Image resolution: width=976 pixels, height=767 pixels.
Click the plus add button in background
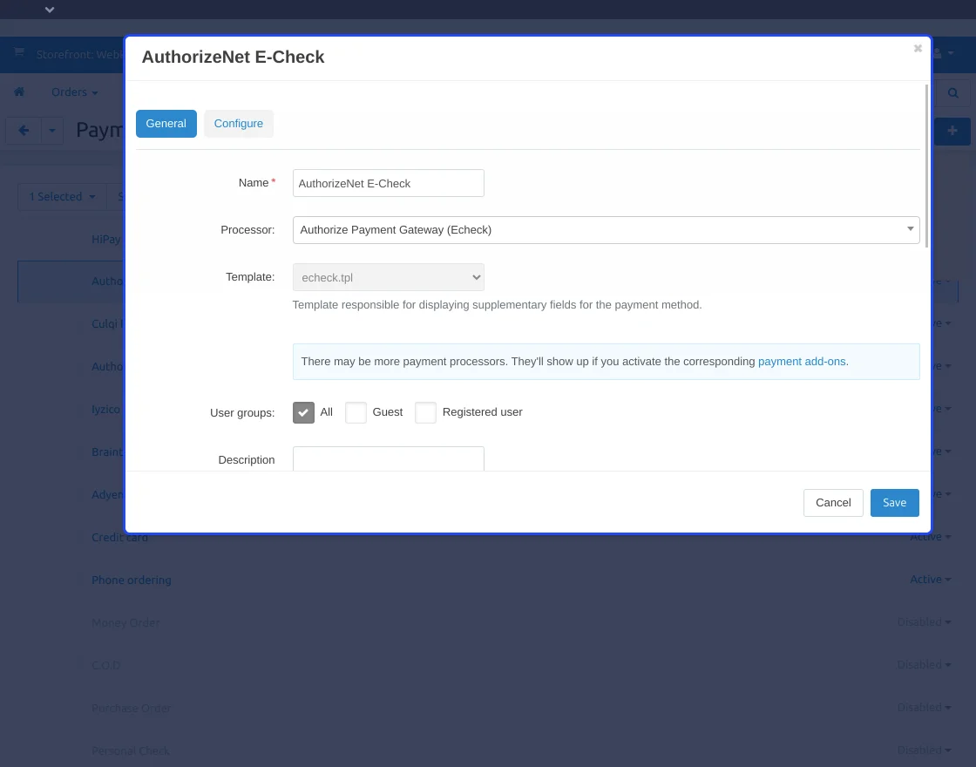click(952, 131)
